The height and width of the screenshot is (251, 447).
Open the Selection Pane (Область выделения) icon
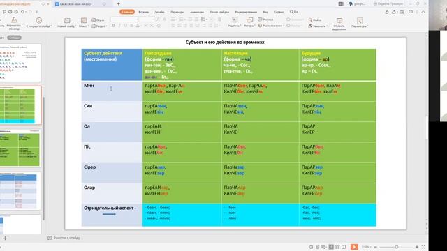click(x=339, y=21)
